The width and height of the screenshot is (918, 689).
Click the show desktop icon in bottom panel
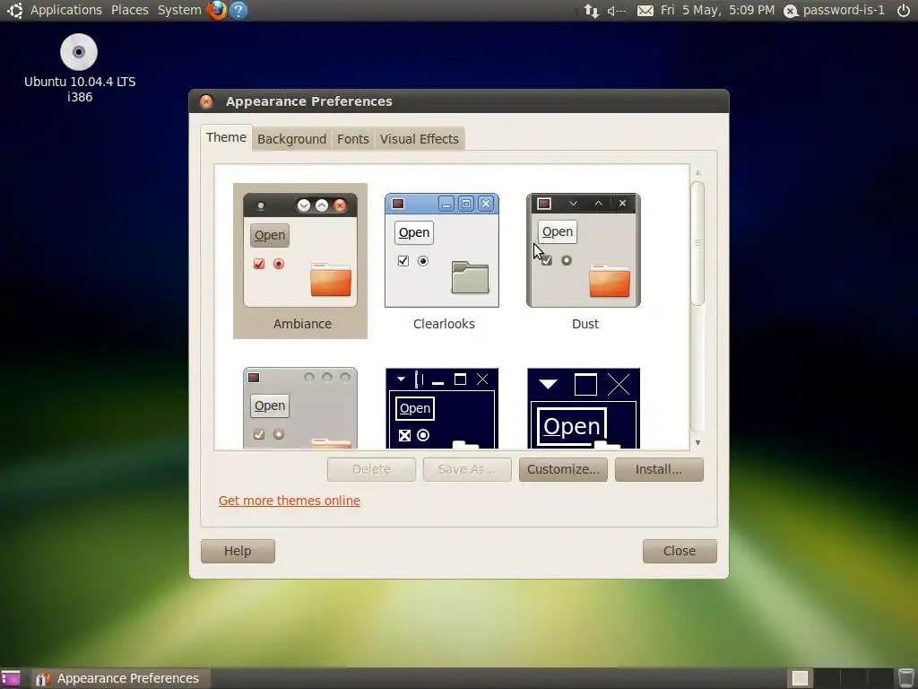click(11, 678)
